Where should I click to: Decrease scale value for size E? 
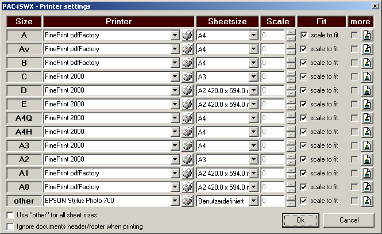(x=291, y=108)
